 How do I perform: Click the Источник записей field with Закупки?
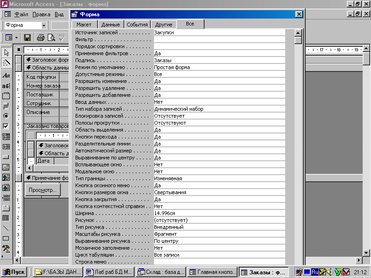pos(219,32)
